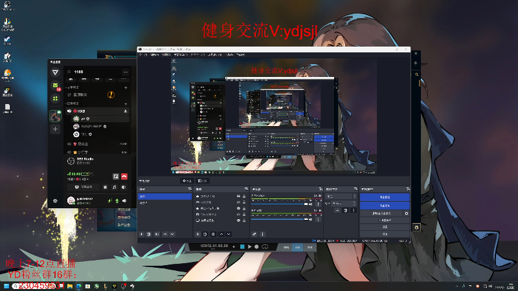Viewport: 518px width, 291px height.
Task: Mute the Mic/Aux channel in Audio Mixer
Action: click(x=311, y=204)
